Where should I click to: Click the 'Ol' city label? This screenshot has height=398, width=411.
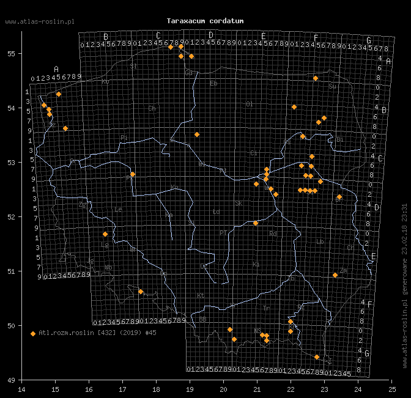[x=250, y=104]
